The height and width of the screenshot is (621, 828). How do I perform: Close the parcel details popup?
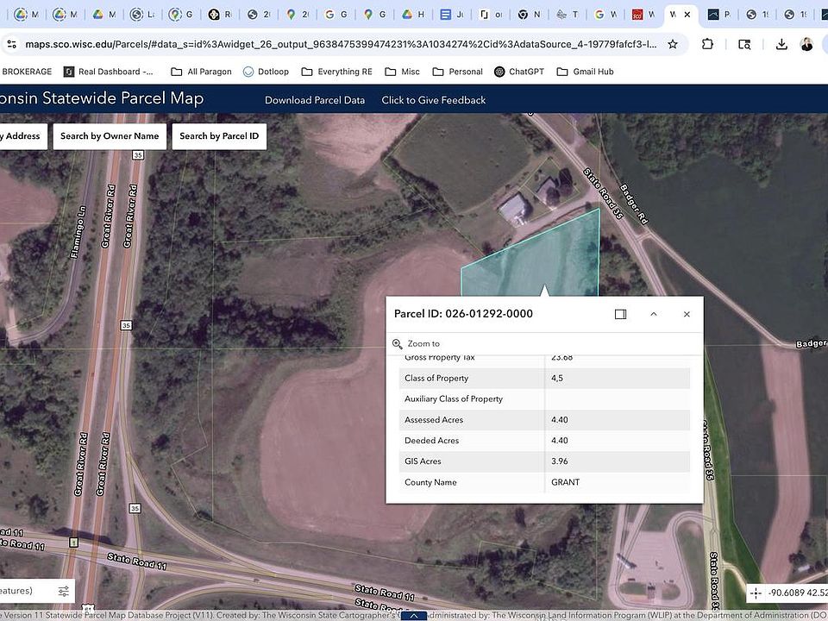(687, 314)
